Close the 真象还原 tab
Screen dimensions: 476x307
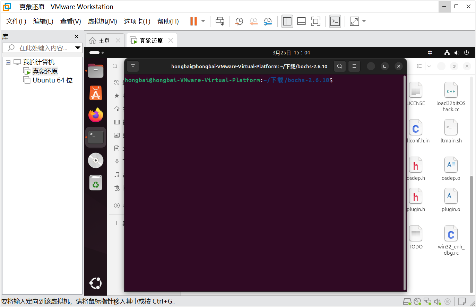coord(171,41)
